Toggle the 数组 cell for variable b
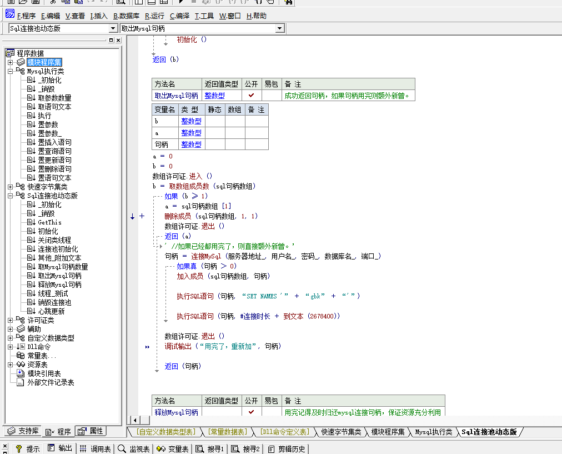The width and height of the screenshot is (562, 454). click(x=235, y=121)
